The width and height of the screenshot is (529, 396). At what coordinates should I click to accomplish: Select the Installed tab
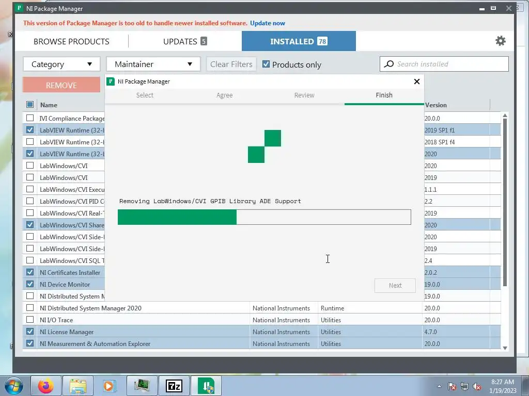point(299,41)
